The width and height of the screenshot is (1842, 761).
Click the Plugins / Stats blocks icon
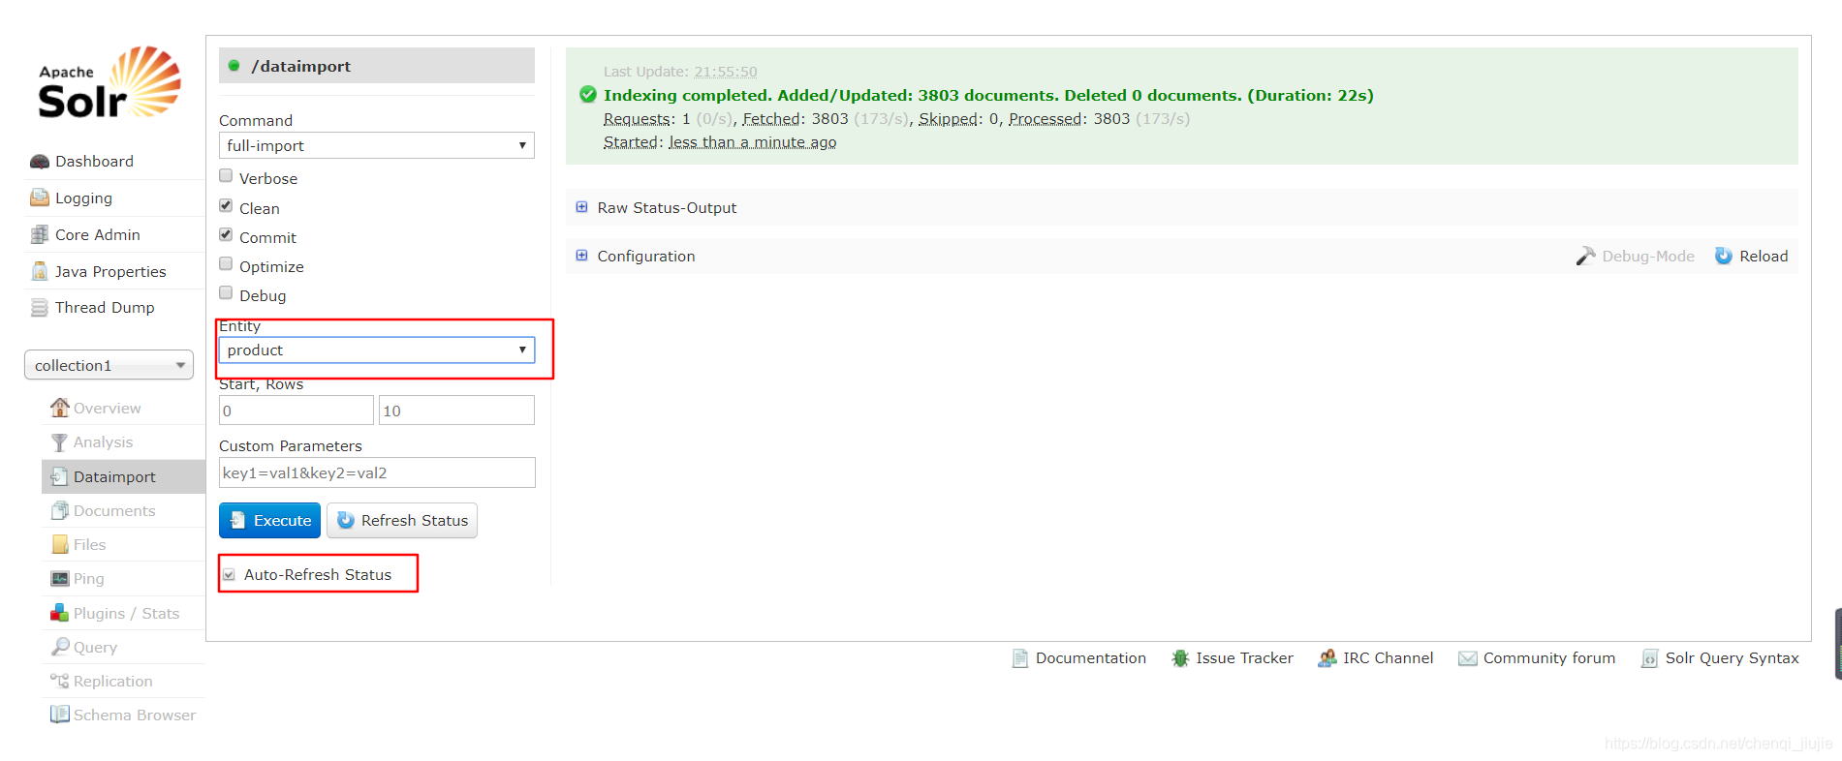(60, 613)
